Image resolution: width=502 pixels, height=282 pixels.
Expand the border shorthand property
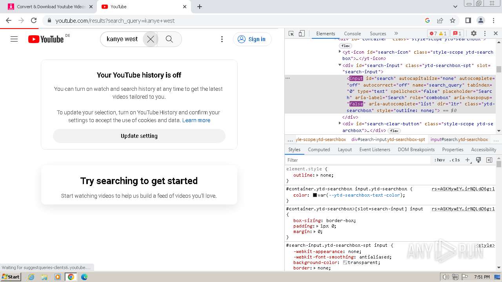pos(315,268)
